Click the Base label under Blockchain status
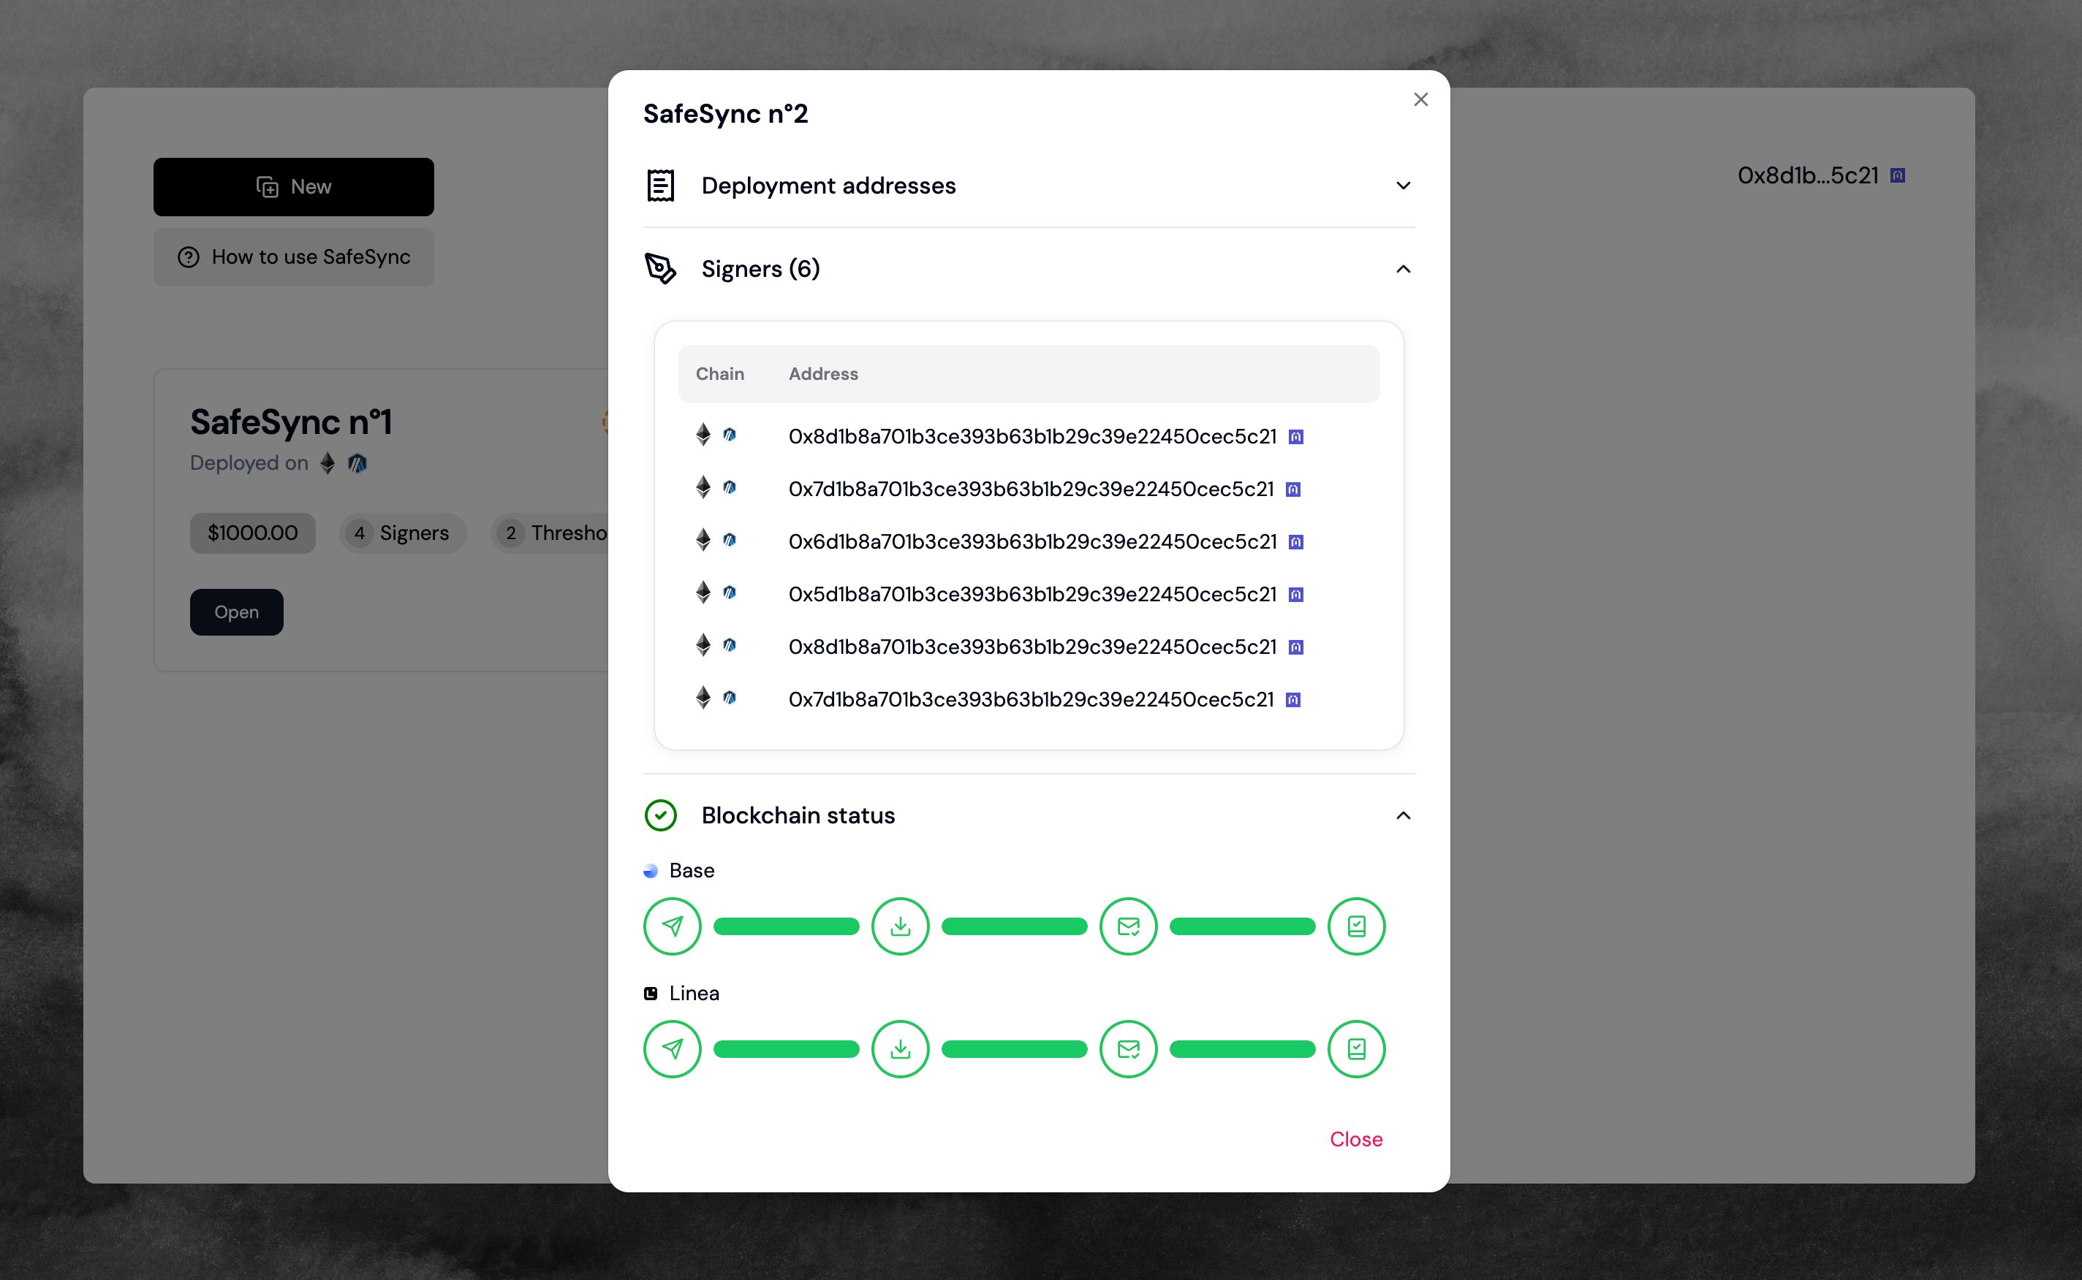The height and width of the screenshot is (1280, 2082). click(692, 870)
